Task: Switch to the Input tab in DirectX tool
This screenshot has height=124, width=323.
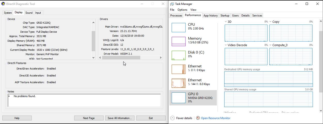Action: (x=38, y=13)
